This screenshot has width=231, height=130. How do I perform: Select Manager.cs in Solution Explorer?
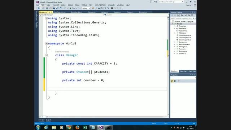point(183,47)
